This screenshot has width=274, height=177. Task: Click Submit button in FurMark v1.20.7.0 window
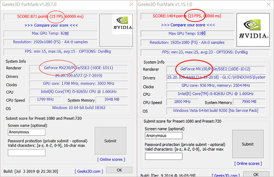[x=110, y=141]
